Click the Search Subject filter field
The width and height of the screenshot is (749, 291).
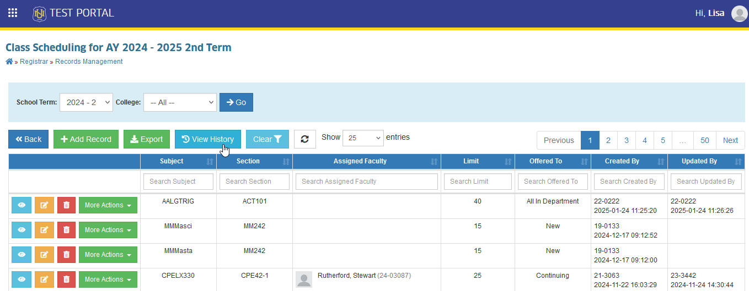178,181
